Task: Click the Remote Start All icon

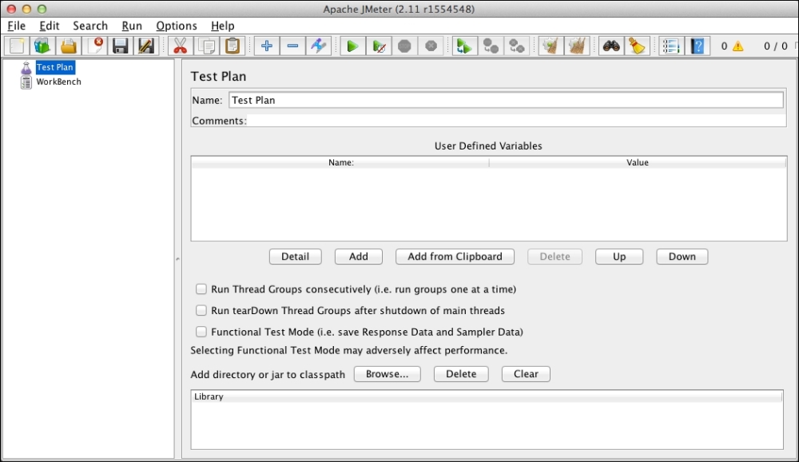Action: tap(464, 46)
